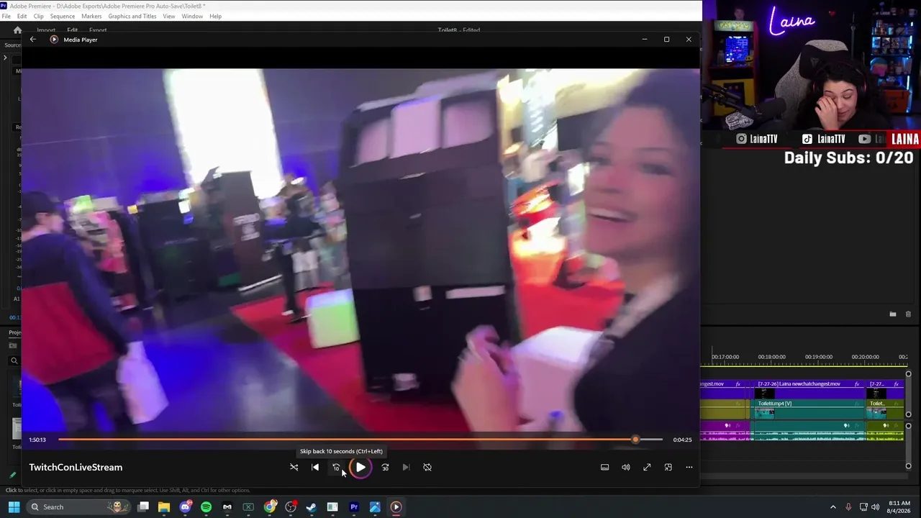Image resolution: width=921 pixels, height=518 pixels.
Task: Select the Toilet.mp4 [V] clip on timeline
Action: pyautogui.click(x=808, y=408)
